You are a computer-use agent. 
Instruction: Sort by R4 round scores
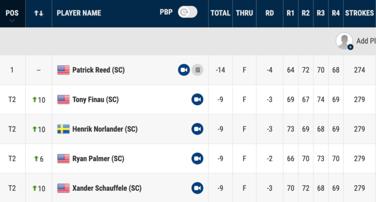336,13
